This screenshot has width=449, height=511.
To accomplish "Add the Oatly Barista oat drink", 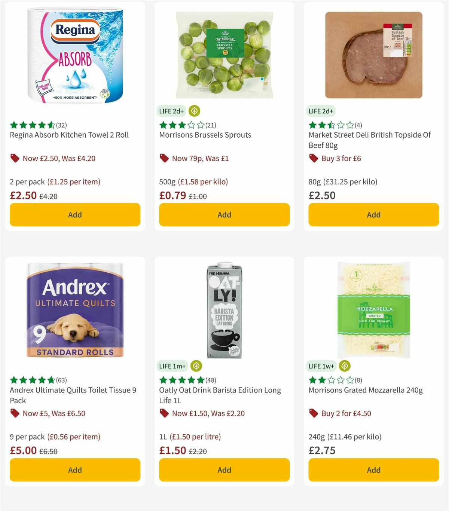I will 224,469.
